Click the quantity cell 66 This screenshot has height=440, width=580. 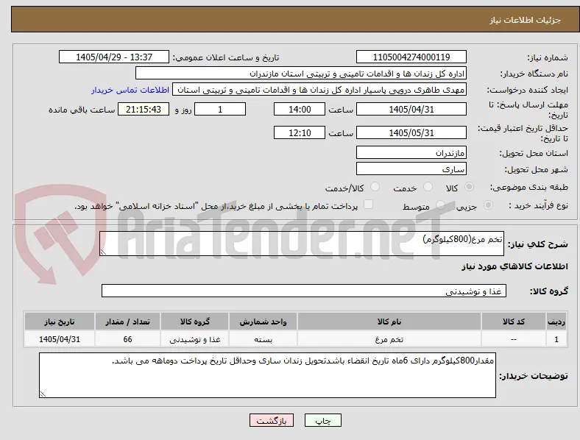pos(127,339)
